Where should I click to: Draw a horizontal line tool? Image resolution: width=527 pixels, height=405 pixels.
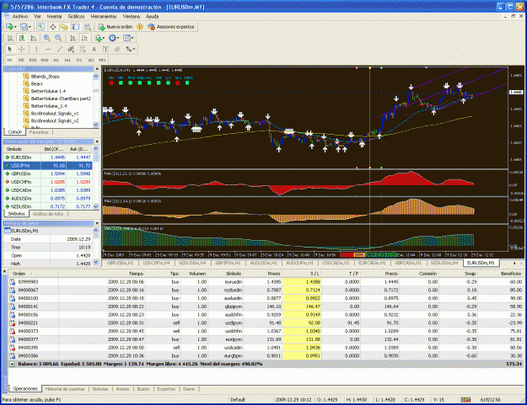(x=48, y=49)
